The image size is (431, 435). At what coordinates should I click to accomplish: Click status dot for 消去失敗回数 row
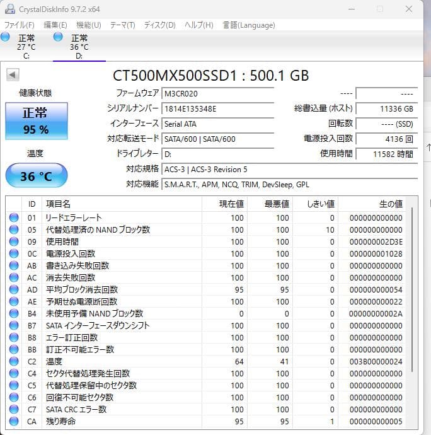tap(14, 277)
